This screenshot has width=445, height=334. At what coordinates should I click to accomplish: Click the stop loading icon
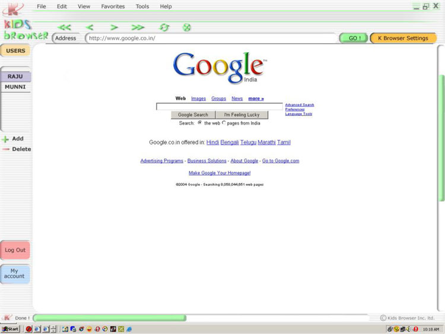point(186,27)
